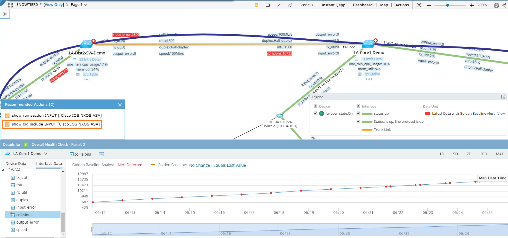
Task: Click the zoom slider handle
Action: [447, 5]
